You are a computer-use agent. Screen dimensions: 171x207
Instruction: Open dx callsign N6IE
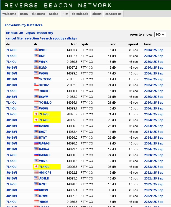tap(42, 56)
